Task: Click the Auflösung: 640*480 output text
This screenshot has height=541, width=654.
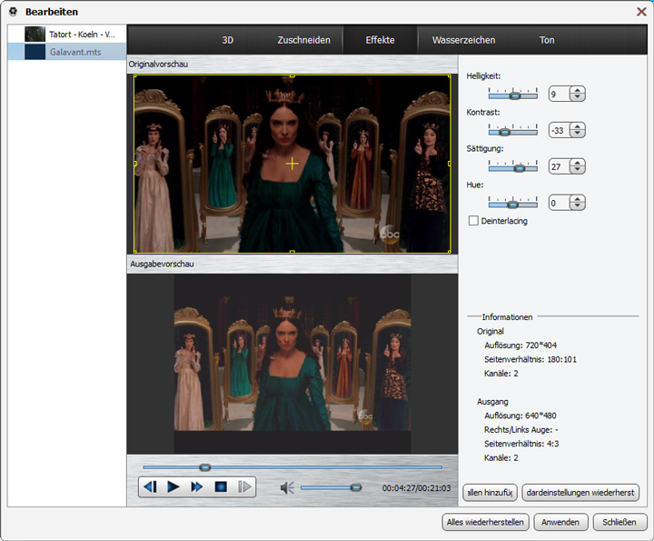Action: pos(520,416)
